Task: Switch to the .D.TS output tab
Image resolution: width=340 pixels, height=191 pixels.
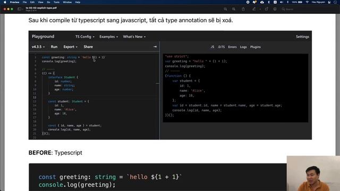Action: click(221, 47)
